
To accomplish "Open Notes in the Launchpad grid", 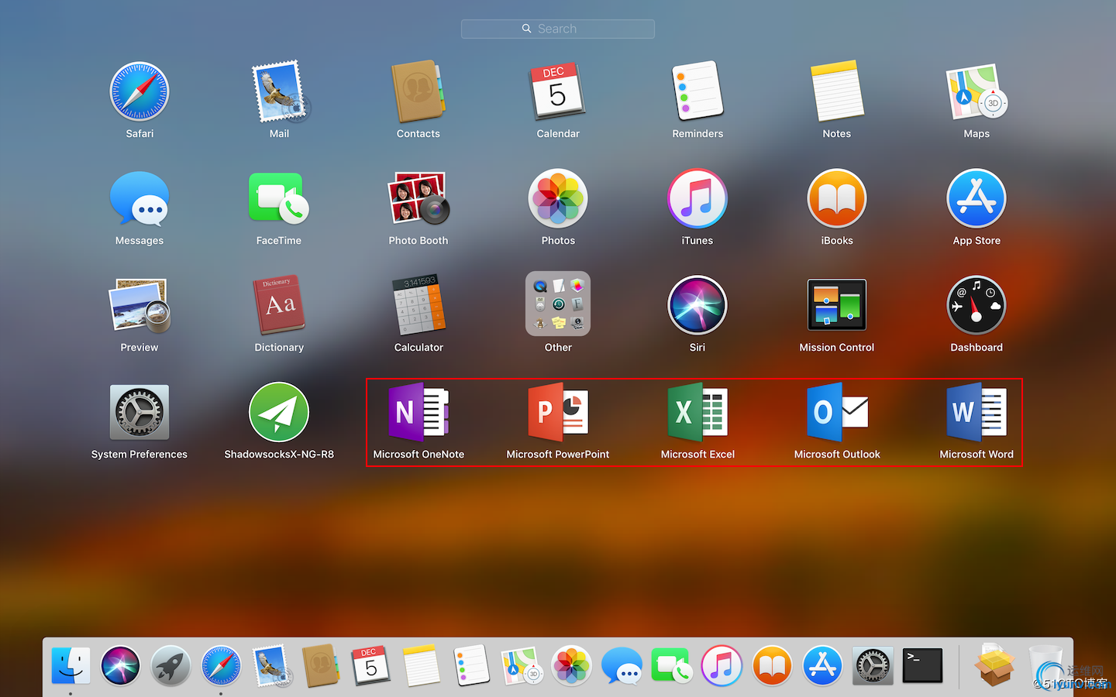I will click(x=837, y=92).
